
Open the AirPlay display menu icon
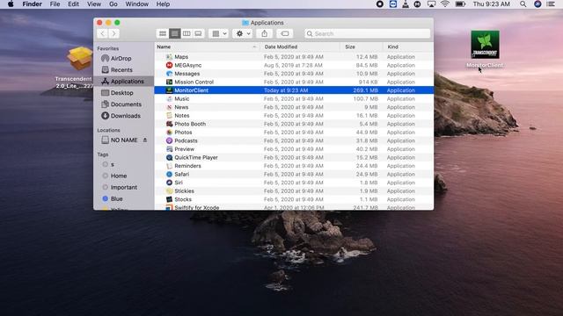[x=431, y=4]
